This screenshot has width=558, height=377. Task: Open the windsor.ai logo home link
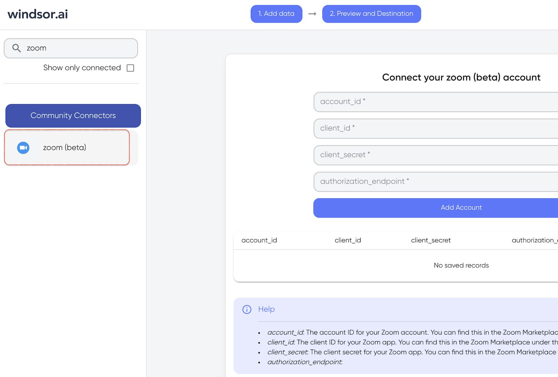click(x=38, y=14)
